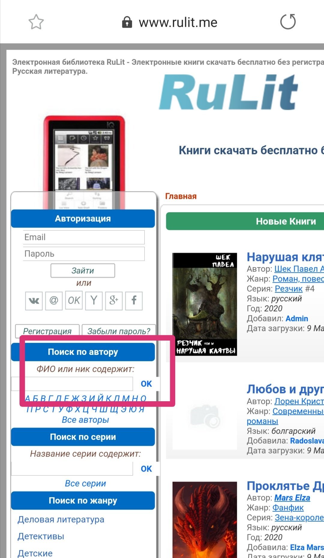
Task: Click the heading Книги скачать бесплатно
Action: 251,150
